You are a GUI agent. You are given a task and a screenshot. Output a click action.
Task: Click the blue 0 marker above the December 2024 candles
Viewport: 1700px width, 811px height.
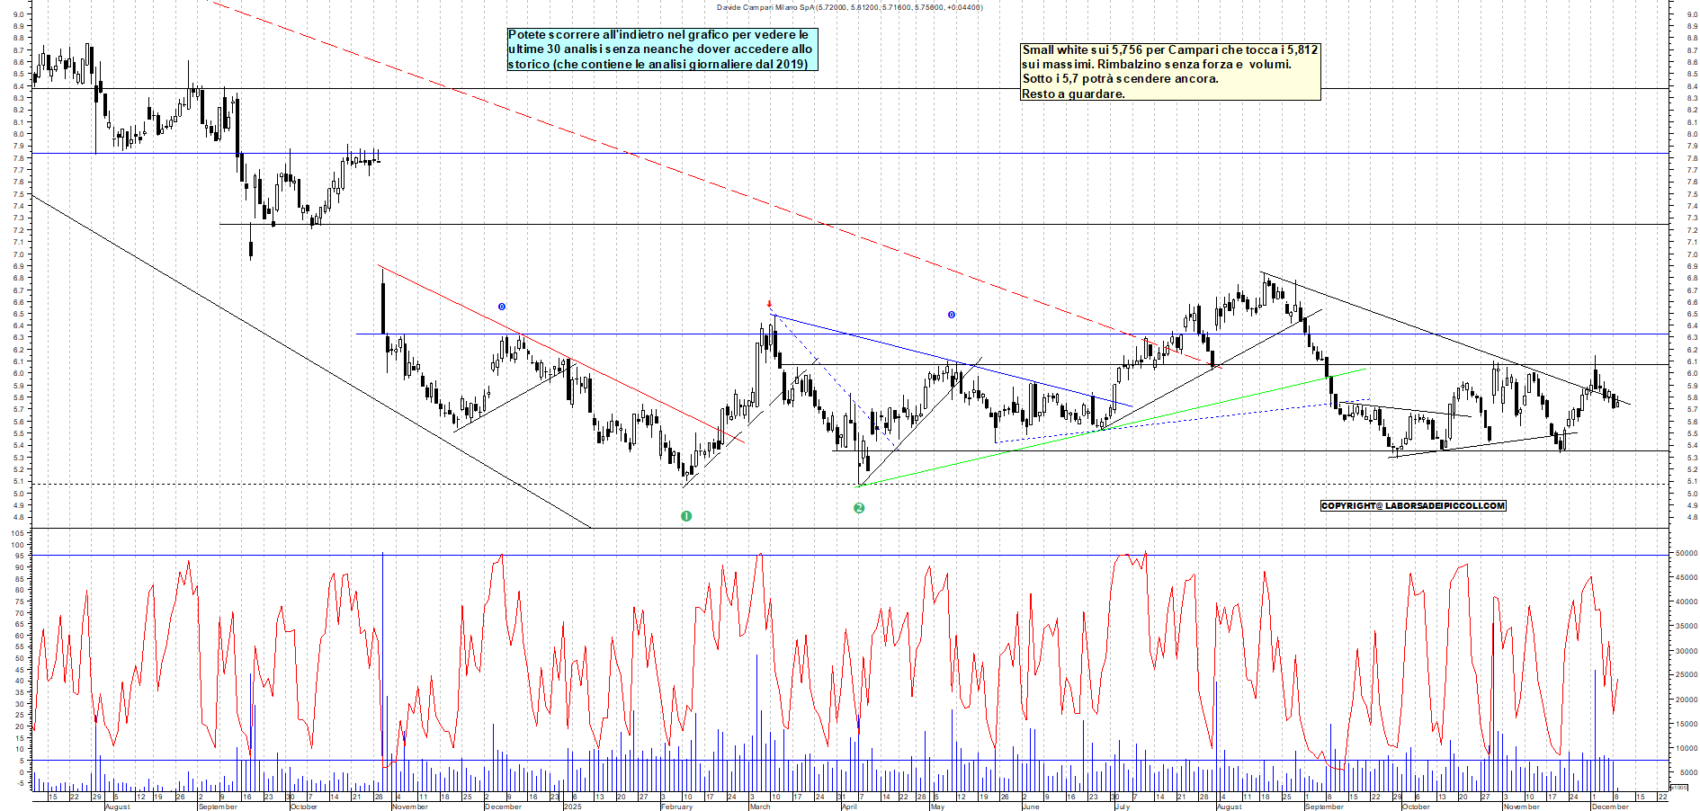(x=502, y=307)
